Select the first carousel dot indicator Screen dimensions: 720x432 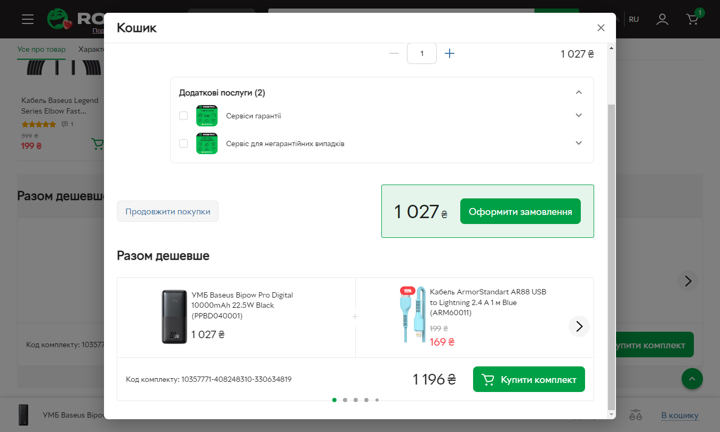[334, 399]
